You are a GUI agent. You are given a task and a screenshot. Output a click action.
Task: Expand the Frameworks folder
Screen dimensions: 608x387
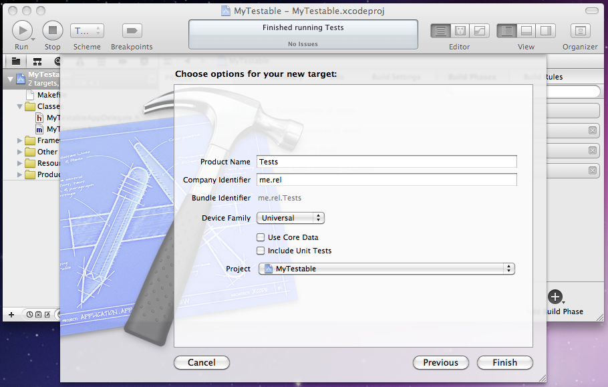pyautogui.click(x=19, y=140)
